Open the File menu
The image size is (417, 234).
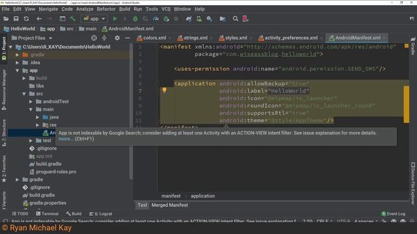click(5, 9)
